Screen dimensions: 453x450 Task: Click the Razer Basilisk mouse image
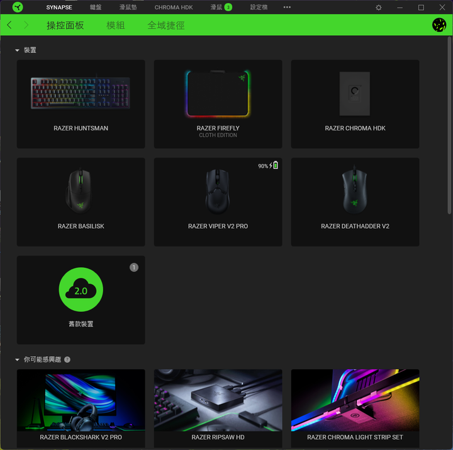click(79, 190)
